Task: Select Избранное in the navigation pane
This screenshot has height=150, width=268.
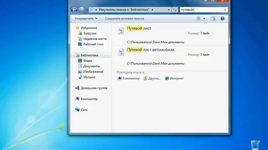Action: [89, 28]
